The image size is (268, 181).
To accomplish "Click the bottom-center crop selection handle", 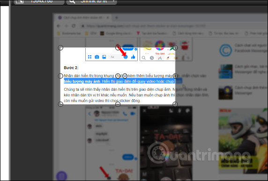I will [118, 104].
